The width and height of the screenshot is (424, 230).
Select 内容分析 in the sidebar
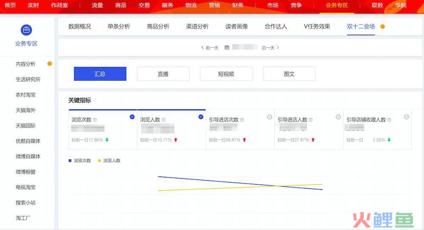pyautogui.click(x=25, y=64)
